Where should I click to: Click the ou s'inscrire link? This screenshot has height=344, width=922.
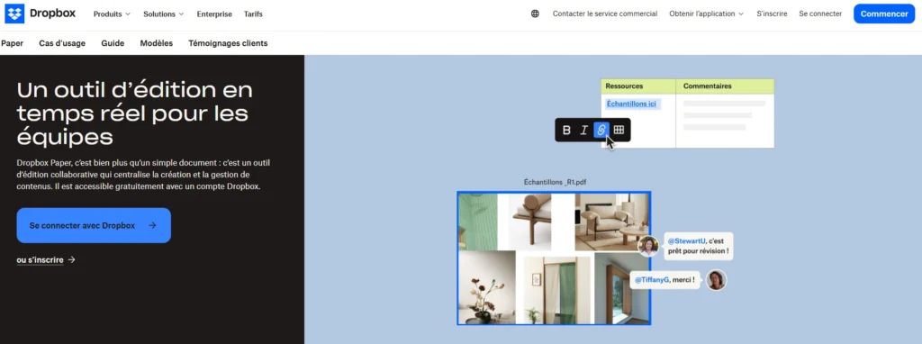tap(40, 260)
